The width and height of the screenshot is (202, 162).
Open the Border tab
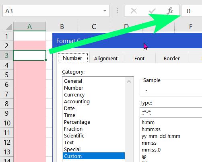click(x=172, y=59)
